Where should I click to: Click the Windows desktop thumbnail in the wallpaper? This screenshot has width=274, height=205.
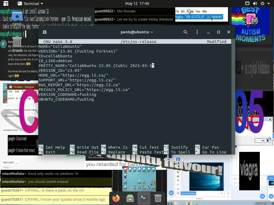click(139, 179)
